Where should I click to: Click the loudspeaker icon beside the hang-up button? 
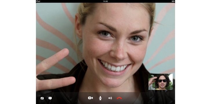pyautogui.click(x=110, y=98)
